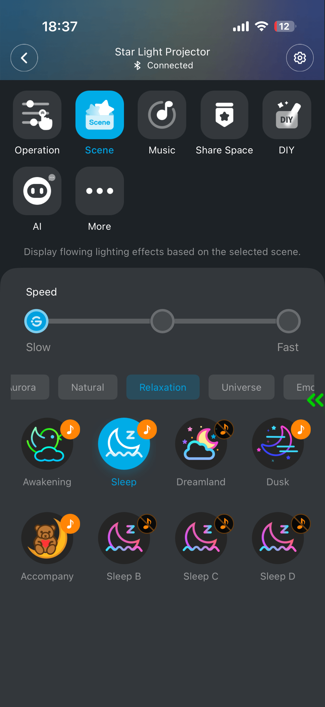The height and width of the screenshot is (707, 325).
Task: Select the Dusk scene icon
Action: coord(278,444)
